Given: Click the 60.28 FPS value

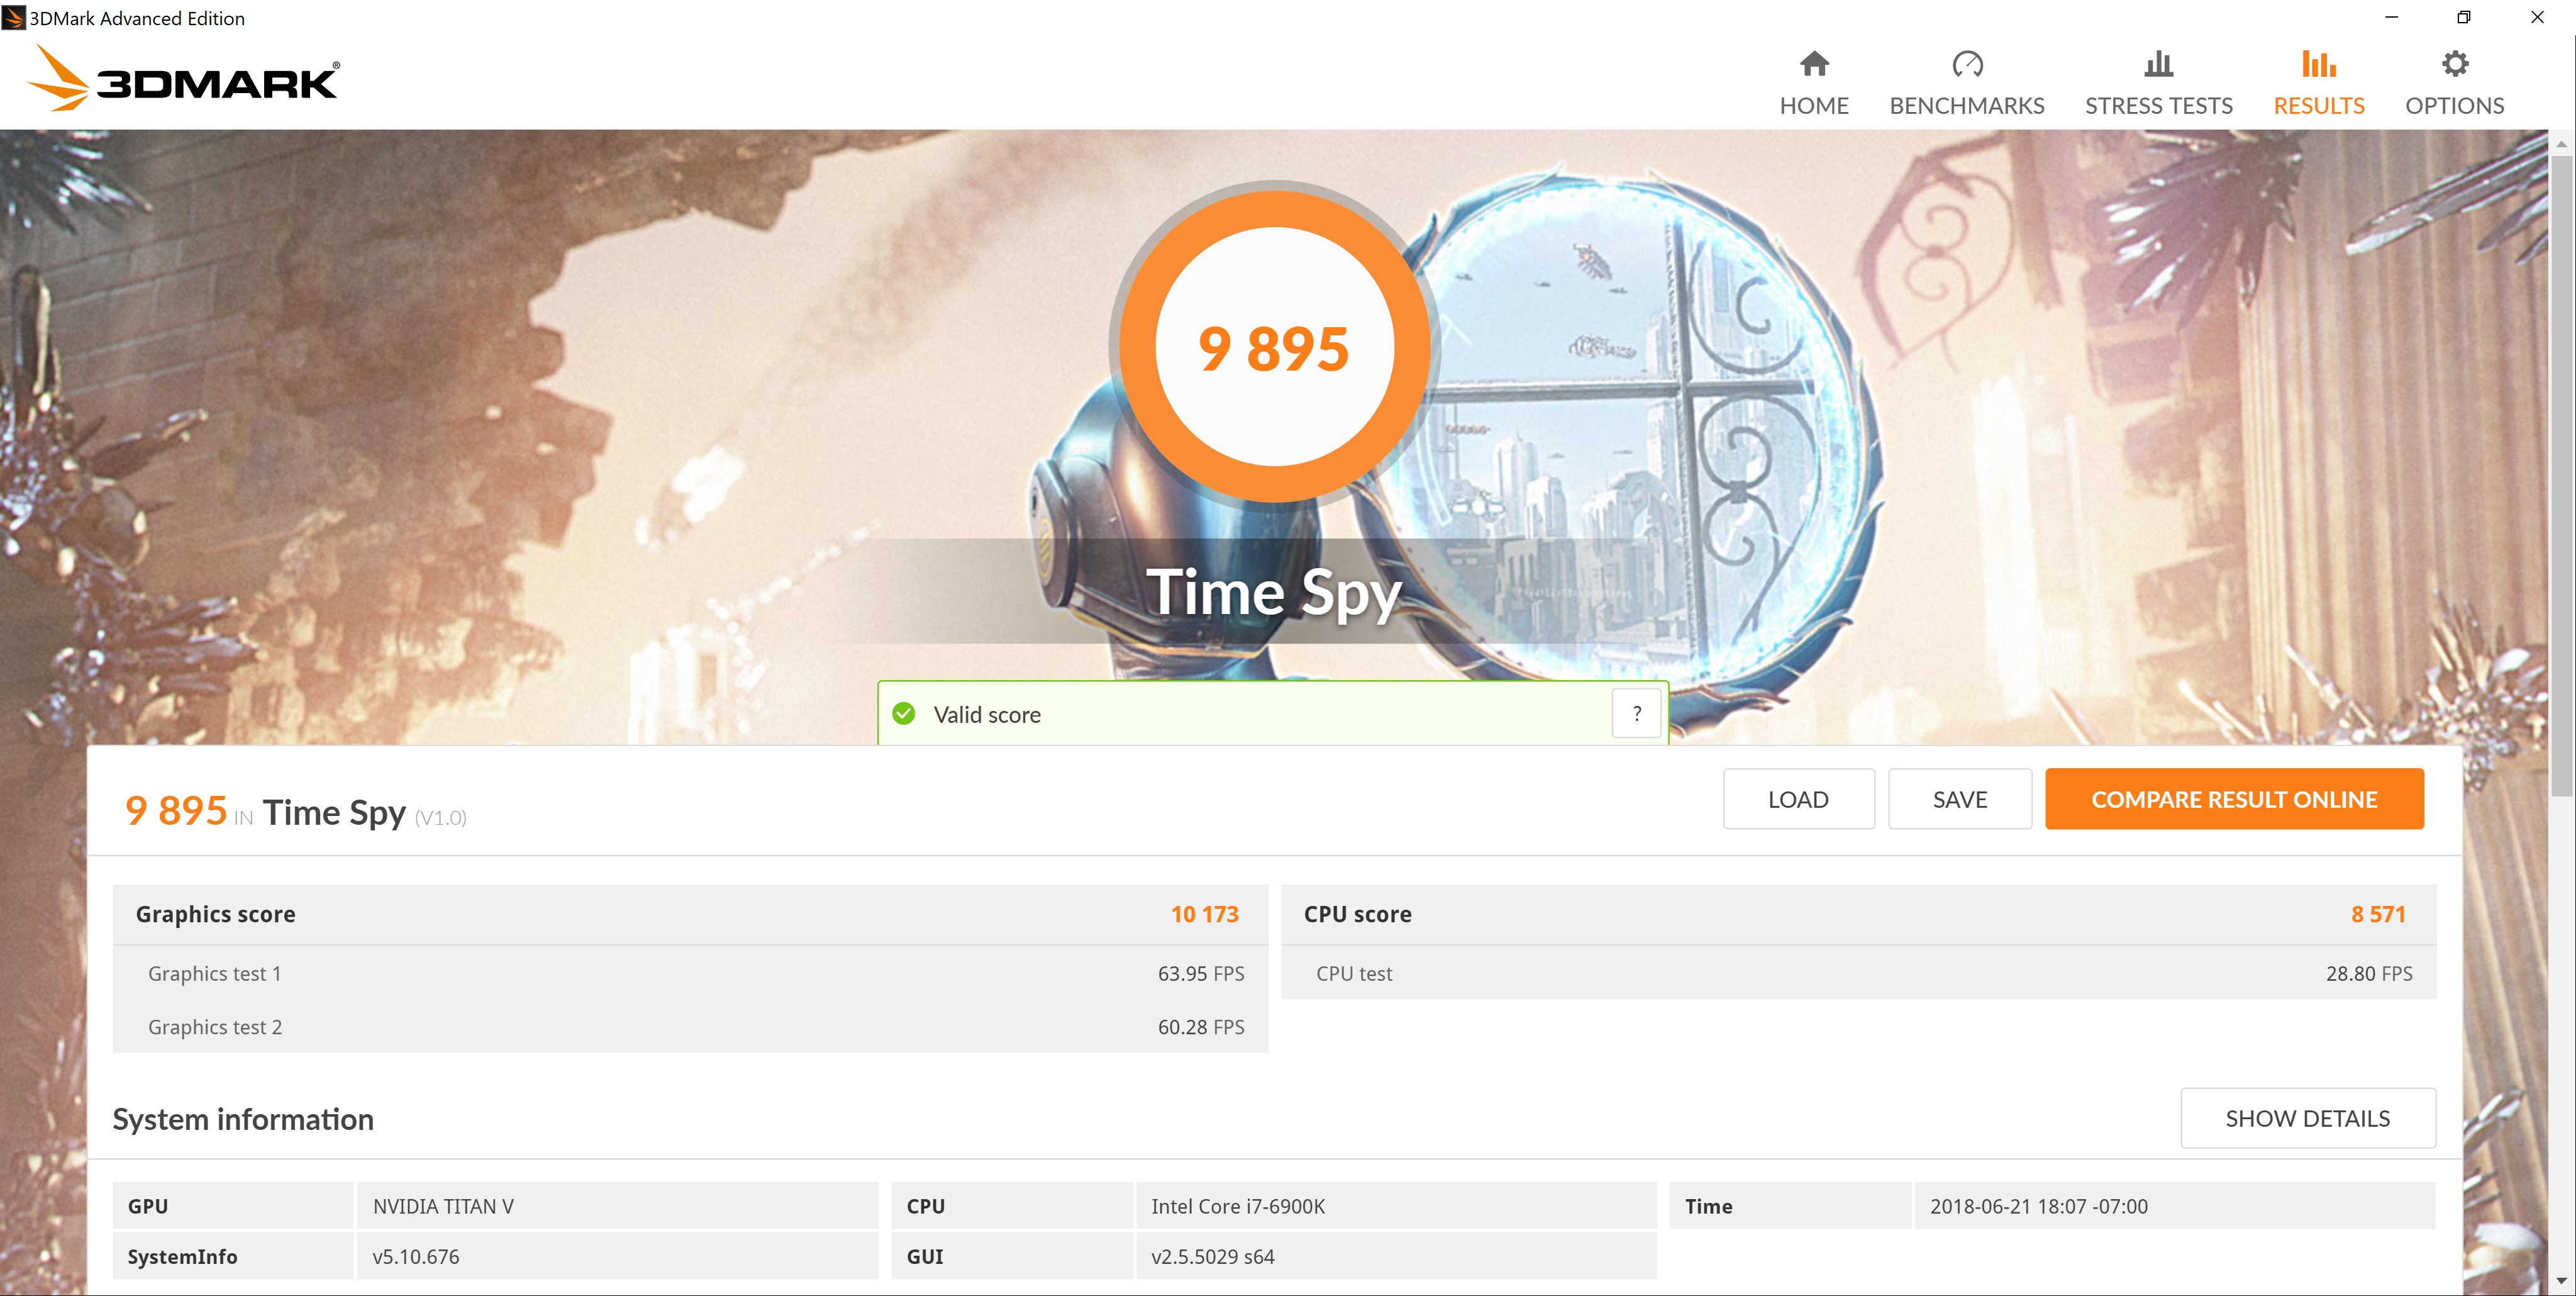Looking at the screenshot, I should [1200, 1027].
